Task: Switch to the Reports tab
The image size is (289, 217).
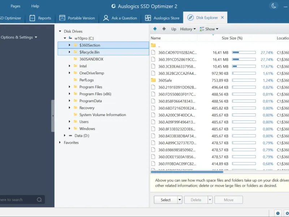Action: coord(40,18)
